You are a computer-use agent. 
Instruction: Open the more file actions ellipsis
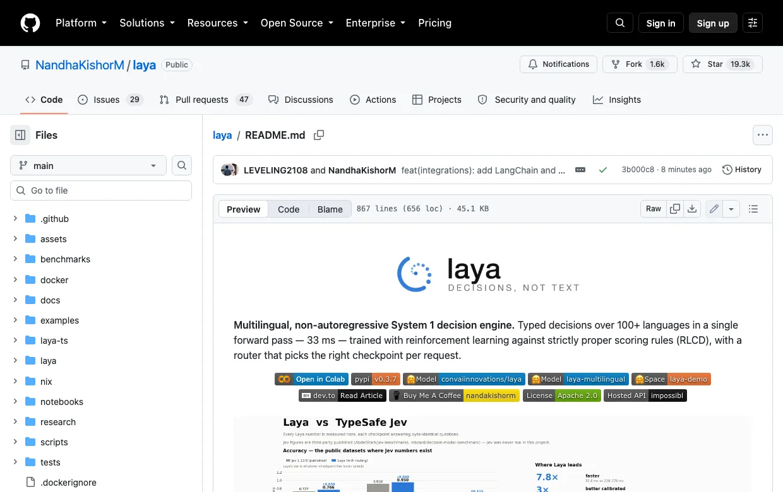[763, 135]
